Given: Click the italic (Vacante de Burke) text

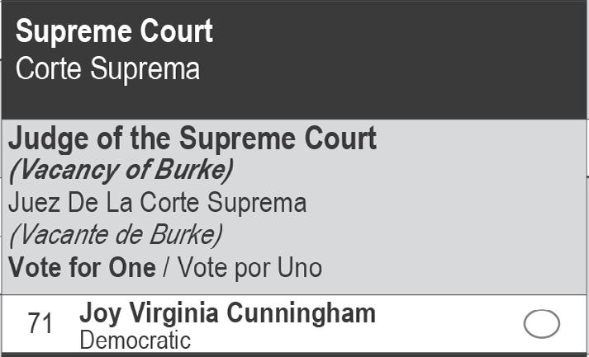Looking at the screenshot, I should 116,235.
